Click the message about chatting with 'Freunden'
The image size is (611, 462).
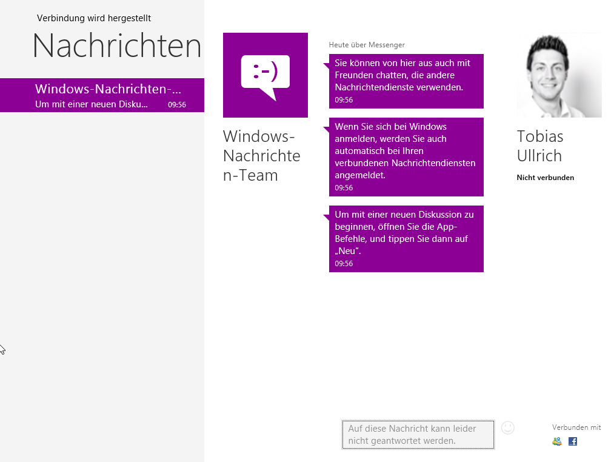tap(406, 81)
